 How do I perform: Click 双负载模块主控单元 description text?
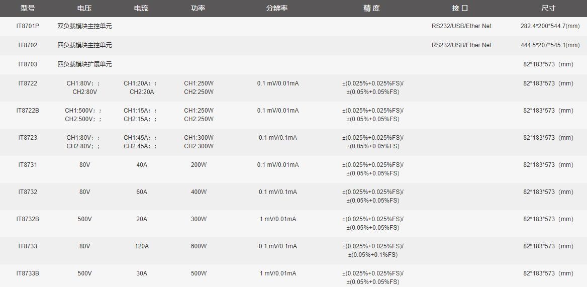(84, 26)
